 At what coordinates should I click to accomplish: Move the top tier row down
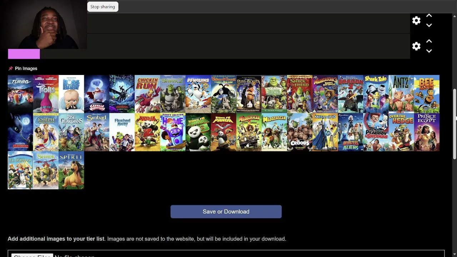(x=429, y=25)
